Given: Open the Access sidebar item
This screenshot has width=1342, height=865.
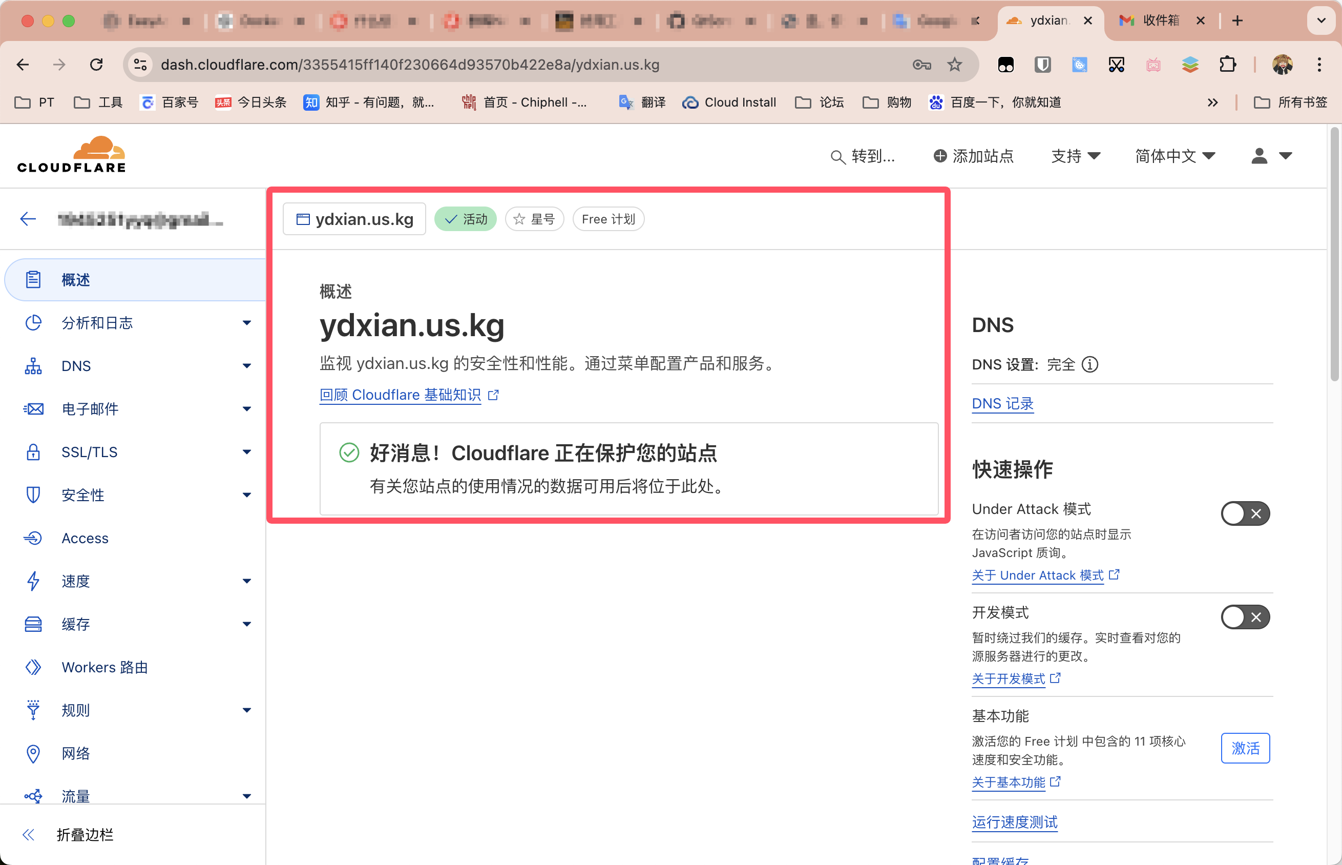Looking at the screenshot, I should point(86,538).
